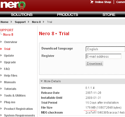Open the Online Shop link
The width and height of the screenshot is (125, 117).
click(x=103, y=2)
